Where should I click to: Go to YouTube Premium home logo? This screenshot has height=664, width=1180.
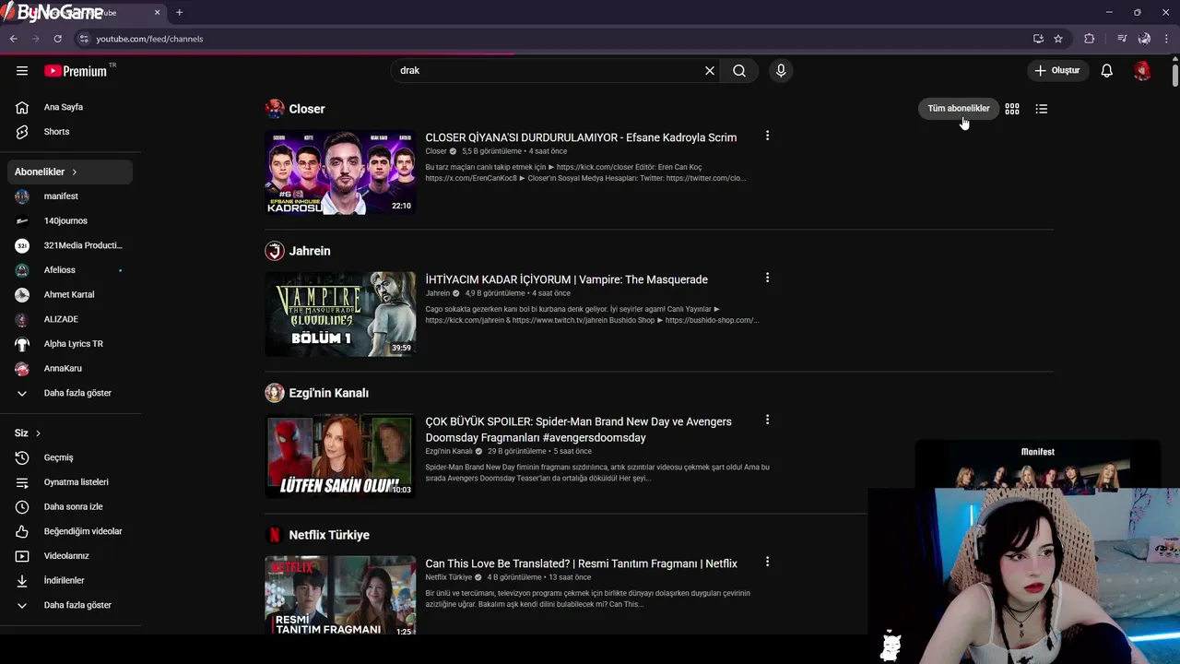pyautogui.click(x=76, y=71)
